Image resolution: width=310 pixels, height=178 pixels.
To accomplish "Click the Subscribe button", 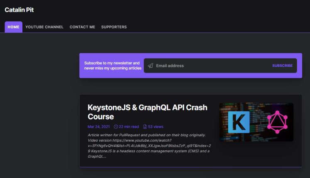I will coord(282,66).
